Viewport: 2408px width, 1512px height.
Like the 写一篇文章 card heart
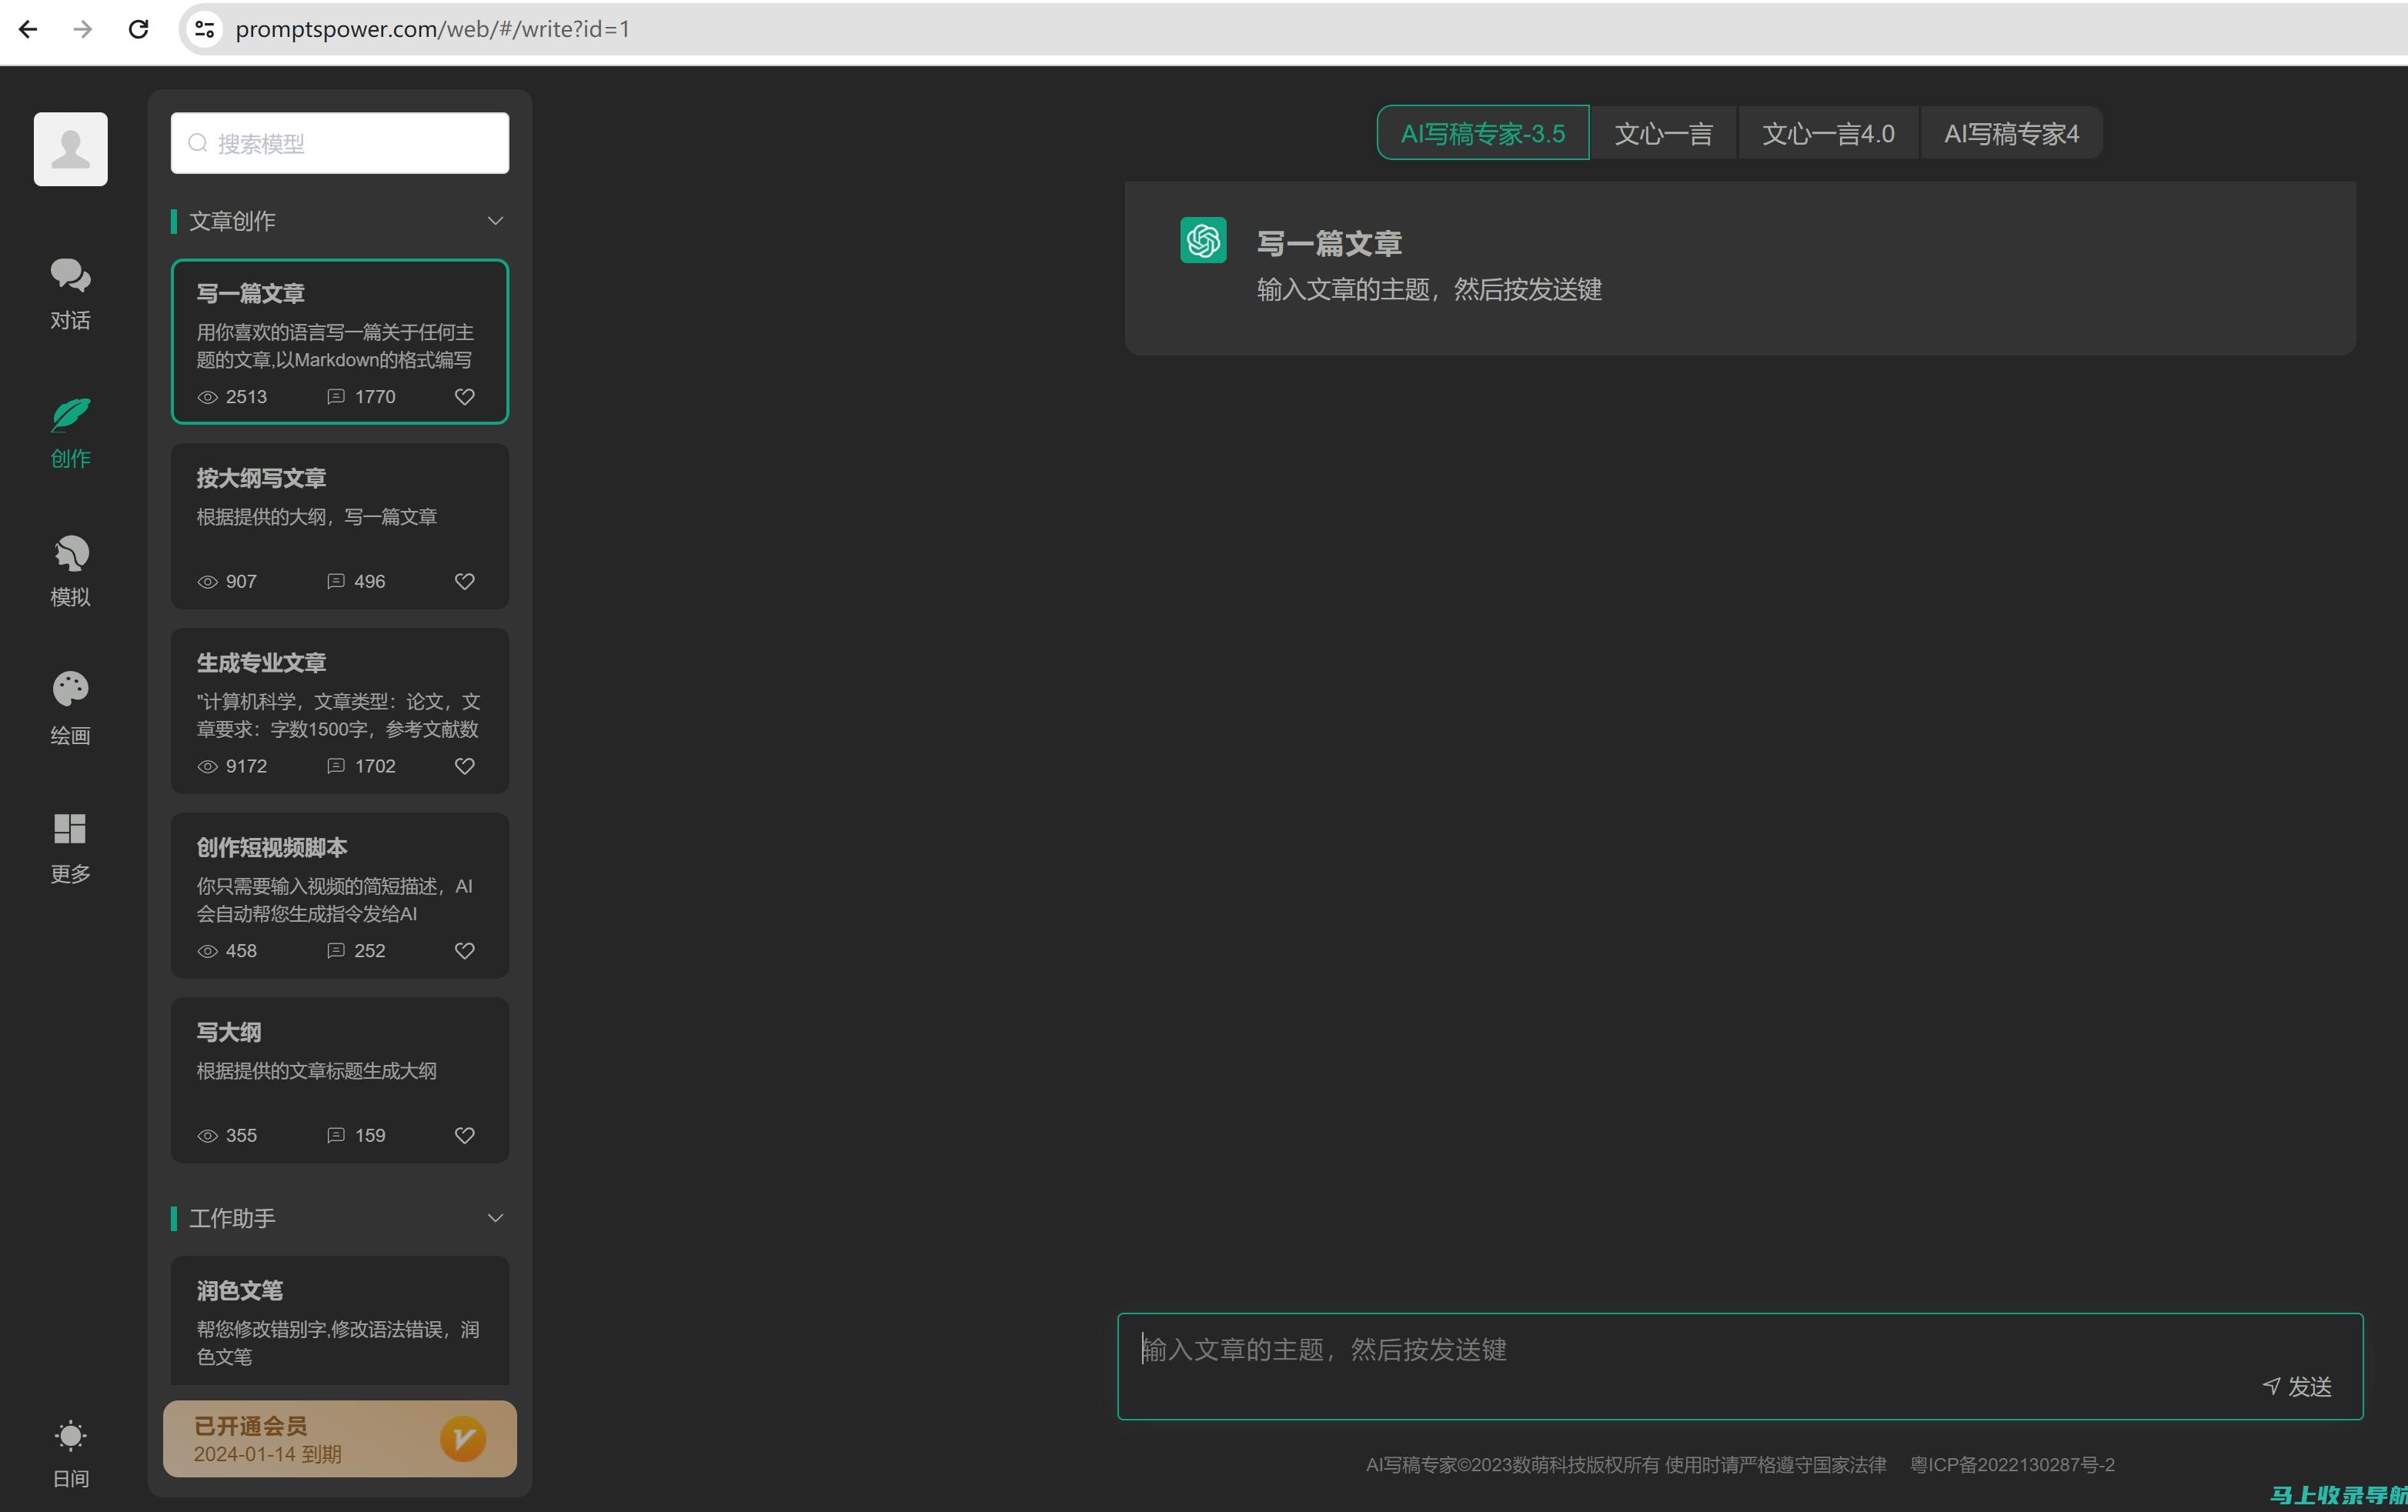[465, 397]
